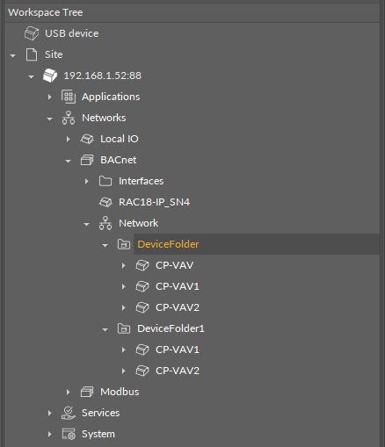Image resolution: width=385 pixels, height=447 pixels.
Task: Select the orange "DeviceFolder" label
Action: tap(168, 244)
